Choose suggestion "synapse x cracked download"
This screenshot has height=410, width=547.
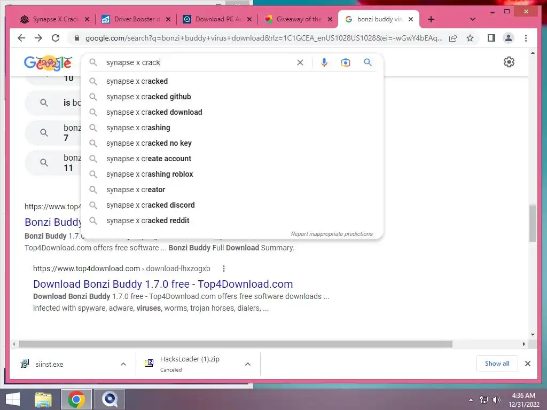(x=232, y=112)
